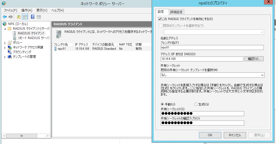Click the Up One Level folder icon
Screen dimensions: 276x144
pos(19,17)
